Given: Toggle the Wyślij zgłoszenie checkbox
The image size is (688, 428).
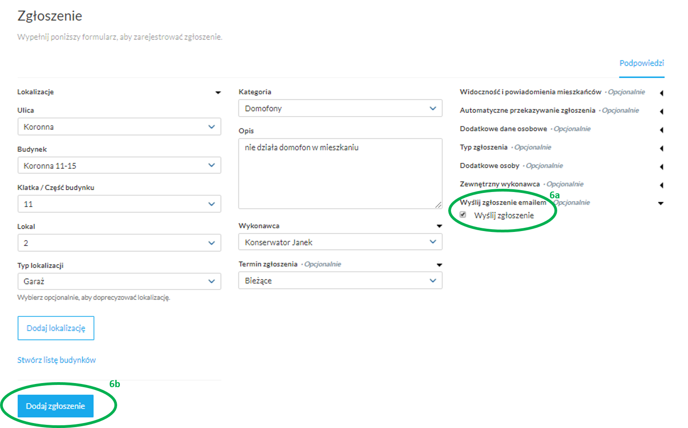Looking at the screenshot, I should click(463, 215).
